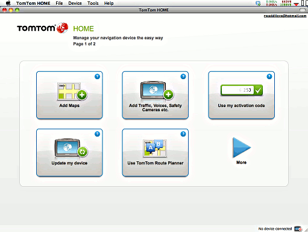Click the red downward arrow menu bar icon
Image resolution: width=308 pixels, height=232 pixels.
pyautogui.click(x=296, y=4)
